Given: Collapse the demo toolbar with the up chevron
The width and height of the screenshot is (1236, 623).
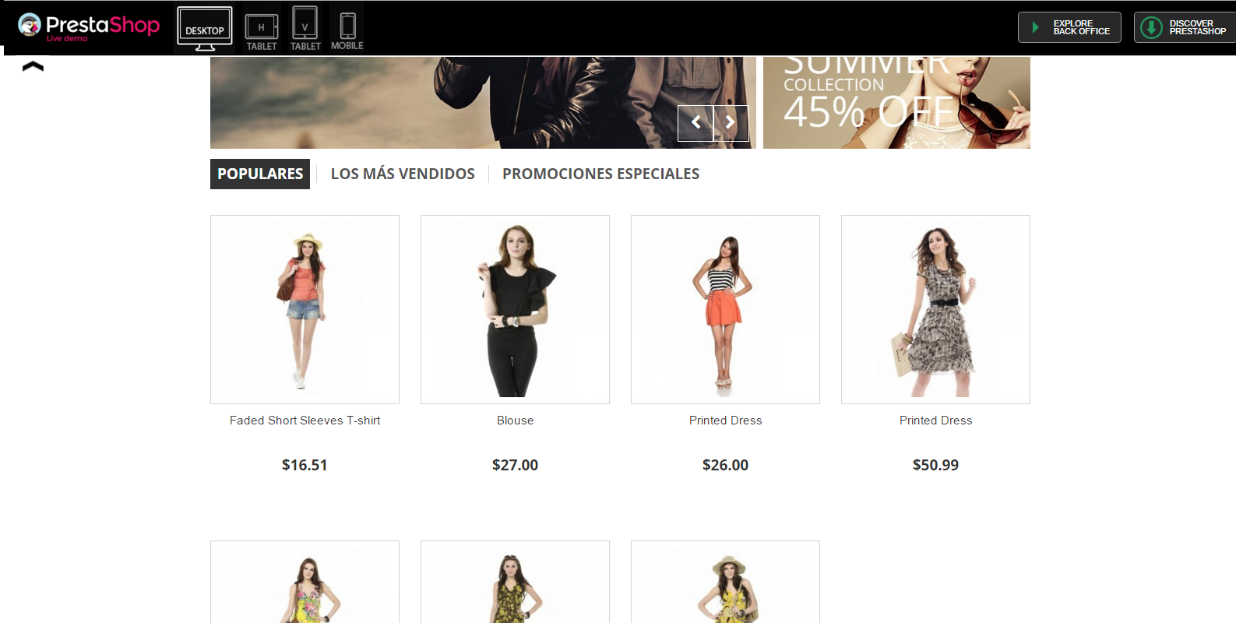Looking at the screenshot, I should [33, 66].
